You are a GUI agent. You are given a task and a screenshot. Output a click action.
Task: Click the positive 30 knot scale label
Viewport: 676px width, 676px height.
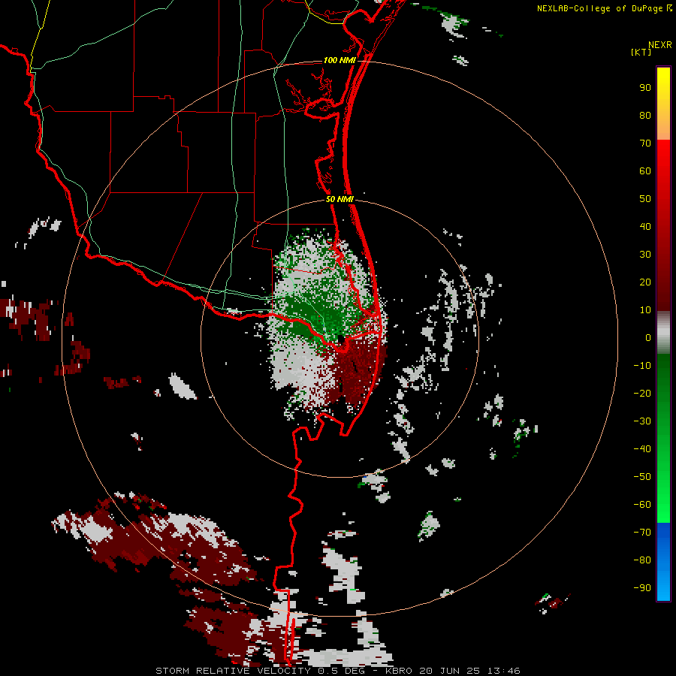[645, 255]
